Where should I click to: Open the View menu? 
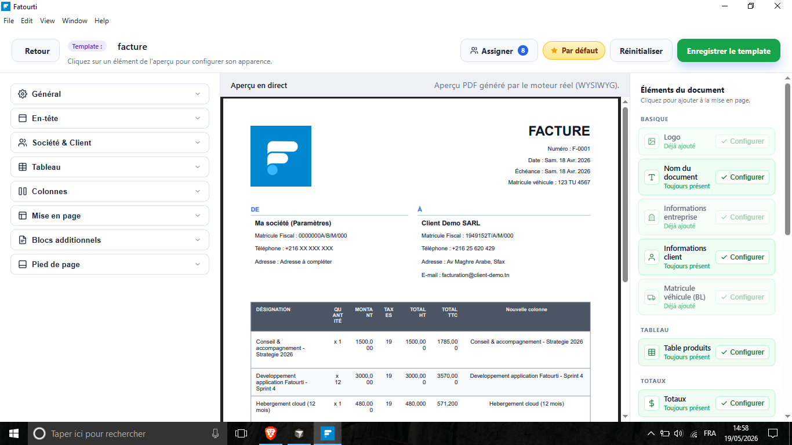click(48, 21)
